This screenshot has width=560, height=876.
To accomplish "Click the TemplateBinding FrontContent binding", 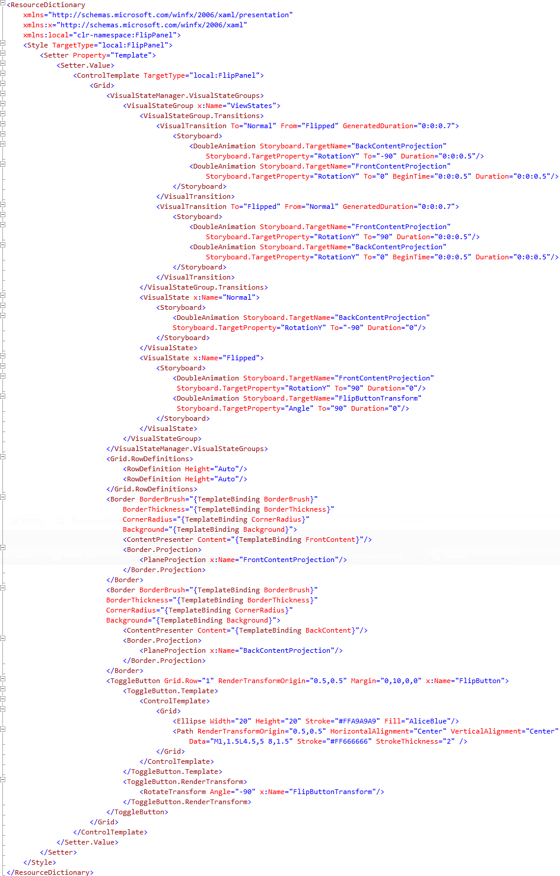I will point(299,539).
